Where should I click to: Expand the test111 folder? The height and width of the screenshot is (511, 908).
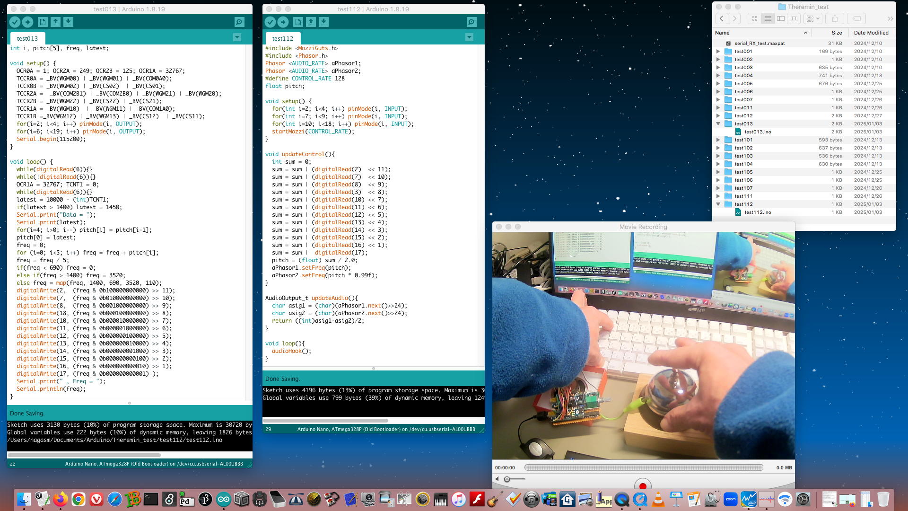point(718,196)
